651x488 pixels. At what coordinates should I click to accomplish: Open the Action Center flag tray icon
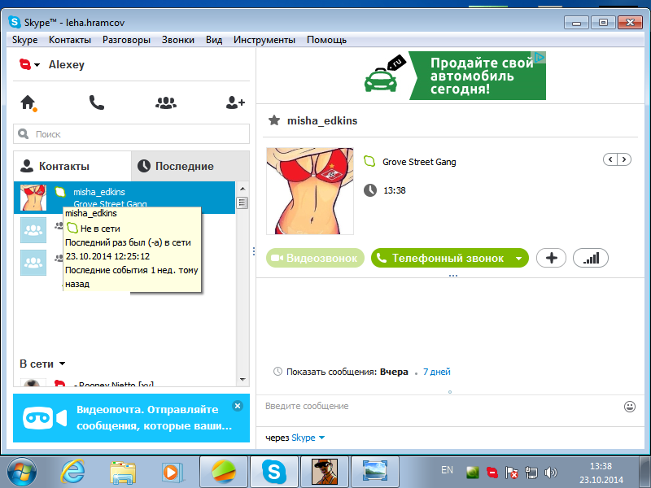[x=512, y=473]
